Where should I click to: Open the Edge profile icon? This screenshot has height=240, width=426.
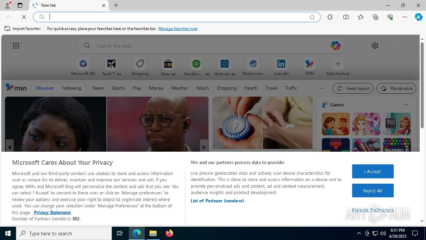pyautogui.click(x=7, y=5)
